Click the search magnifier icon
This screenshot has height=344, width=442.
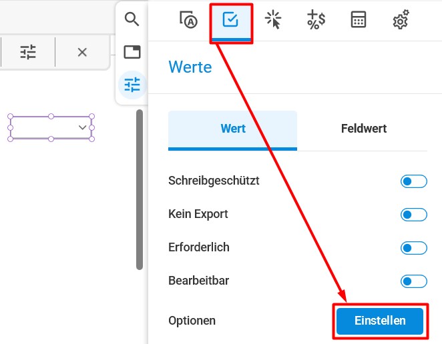tap(132, 19)
